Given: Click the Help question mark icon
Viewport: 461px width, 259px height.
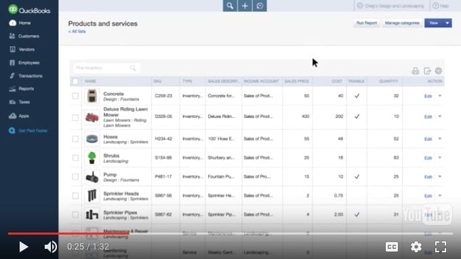Looking at the screenshot, I should (436, 5).
